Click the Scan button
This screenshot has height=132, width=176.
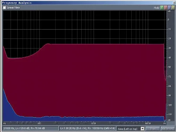(x=153, y=129)
